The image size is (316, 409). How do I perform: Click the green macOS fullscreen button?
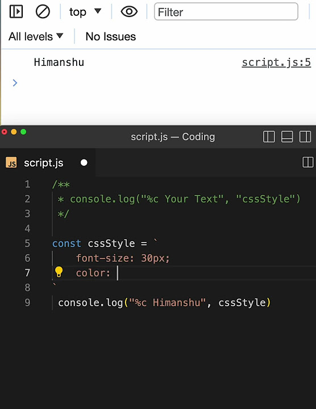click(23, 132)
